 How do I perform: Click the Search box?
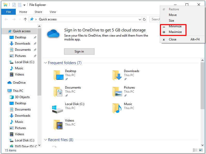(155, 19)
